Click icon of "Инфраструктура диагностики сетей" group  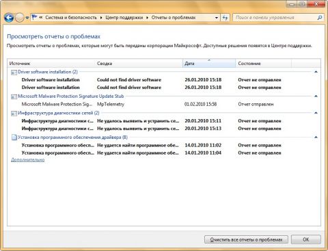tap(14, 114)
